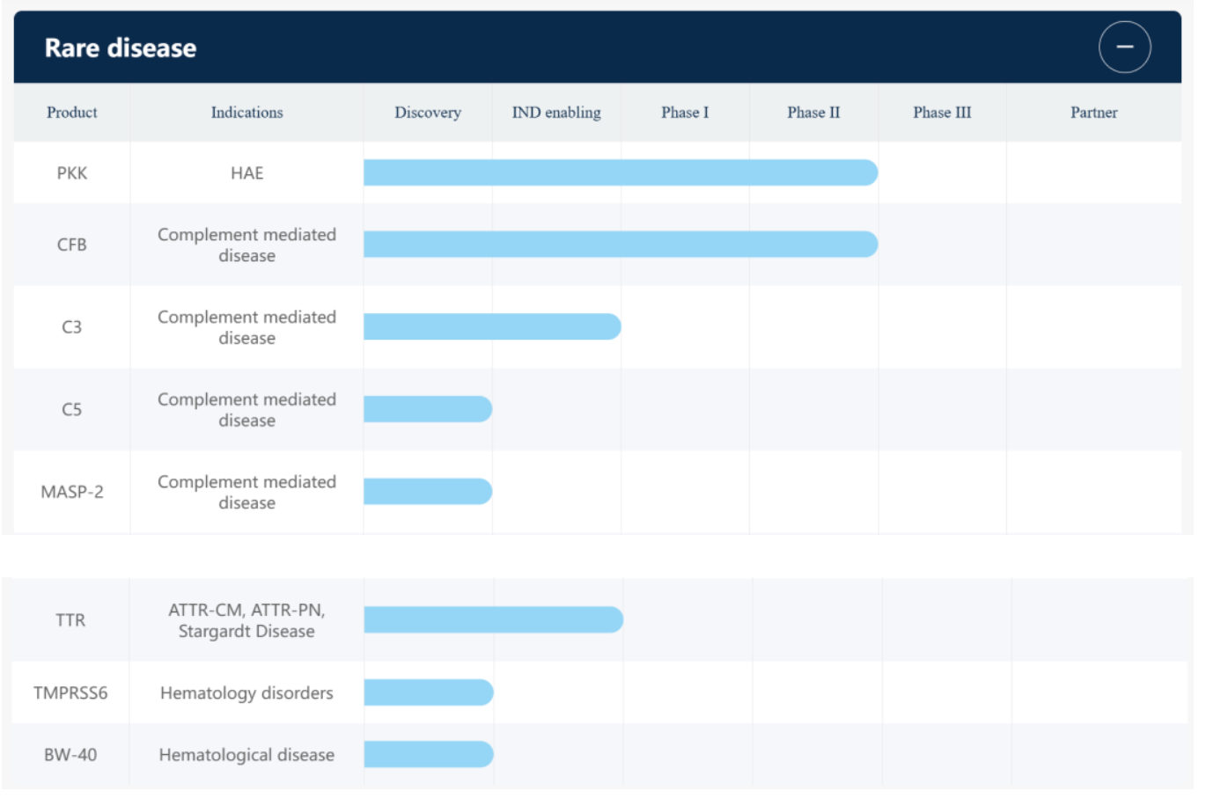Viewport: 1206px width, 806px height.
Task: Select the Product column header
Action: tap(71, 113)
